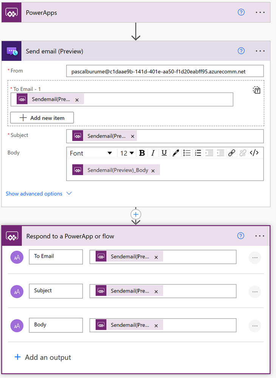Screen dimensions: 276x378
Task: Edit the Body output name field
Action: tap(56, 325)
